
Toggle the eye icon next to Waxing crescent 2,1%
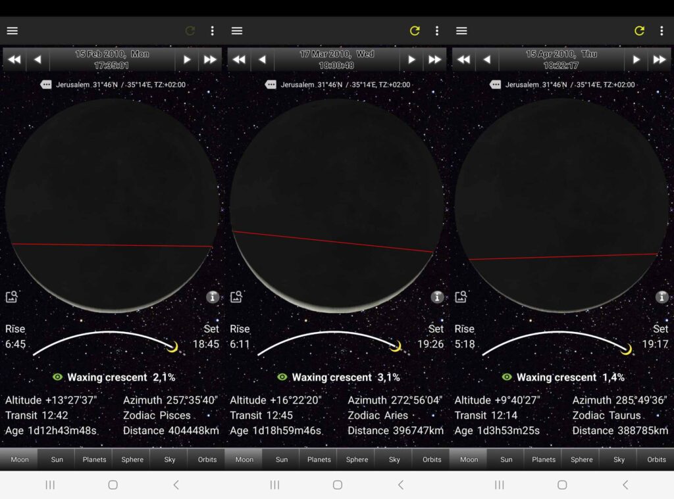(57, 377)
